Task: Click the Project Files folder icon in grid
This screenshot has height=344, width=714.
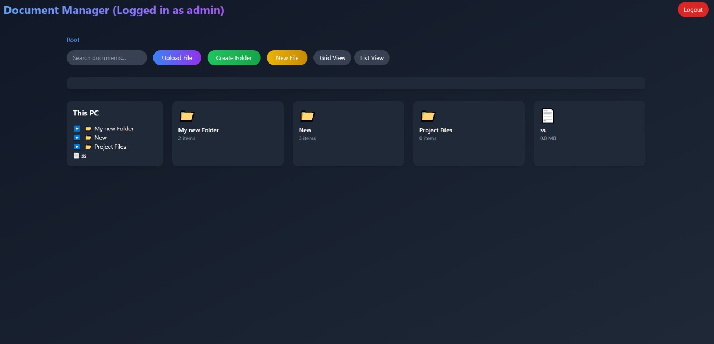Action: 428,116
